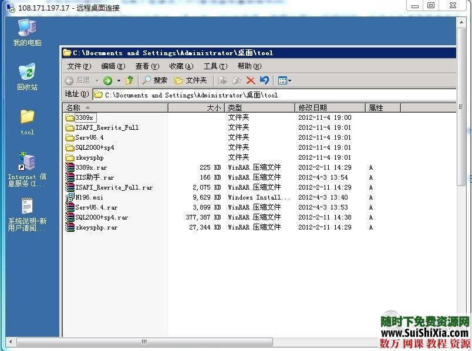Image resolution: width=472 pixels, height=351 pixels.
Task: Open the 查看 menu
Action: point(145,66)
